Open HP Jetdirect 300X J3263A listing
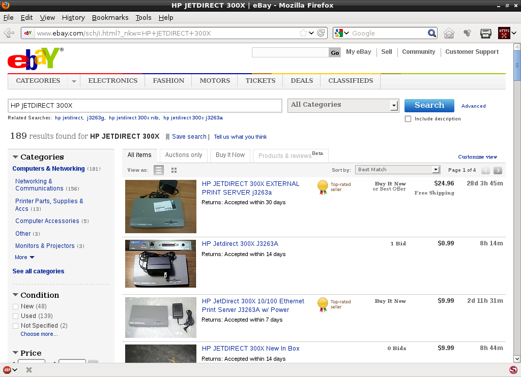521x377 pixels. 240,243
